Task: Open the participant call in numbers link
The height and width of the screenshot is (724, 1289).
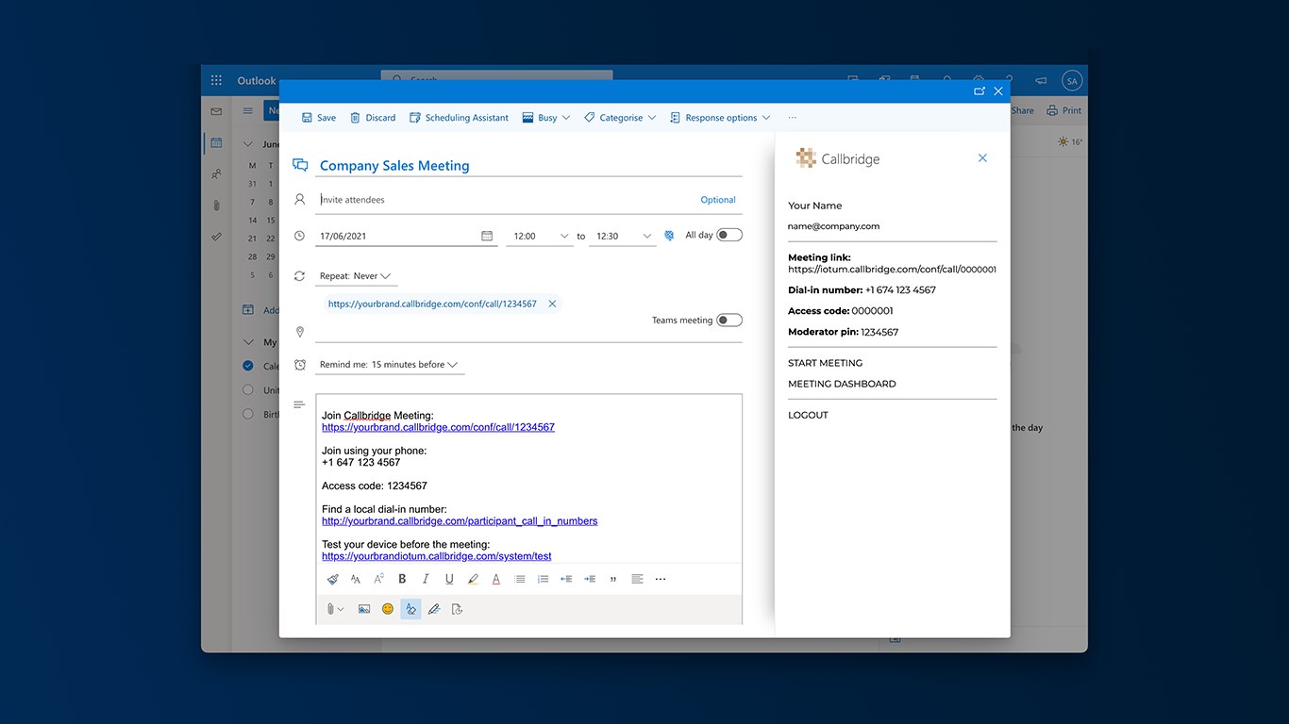Action: (x=460, y=521)
